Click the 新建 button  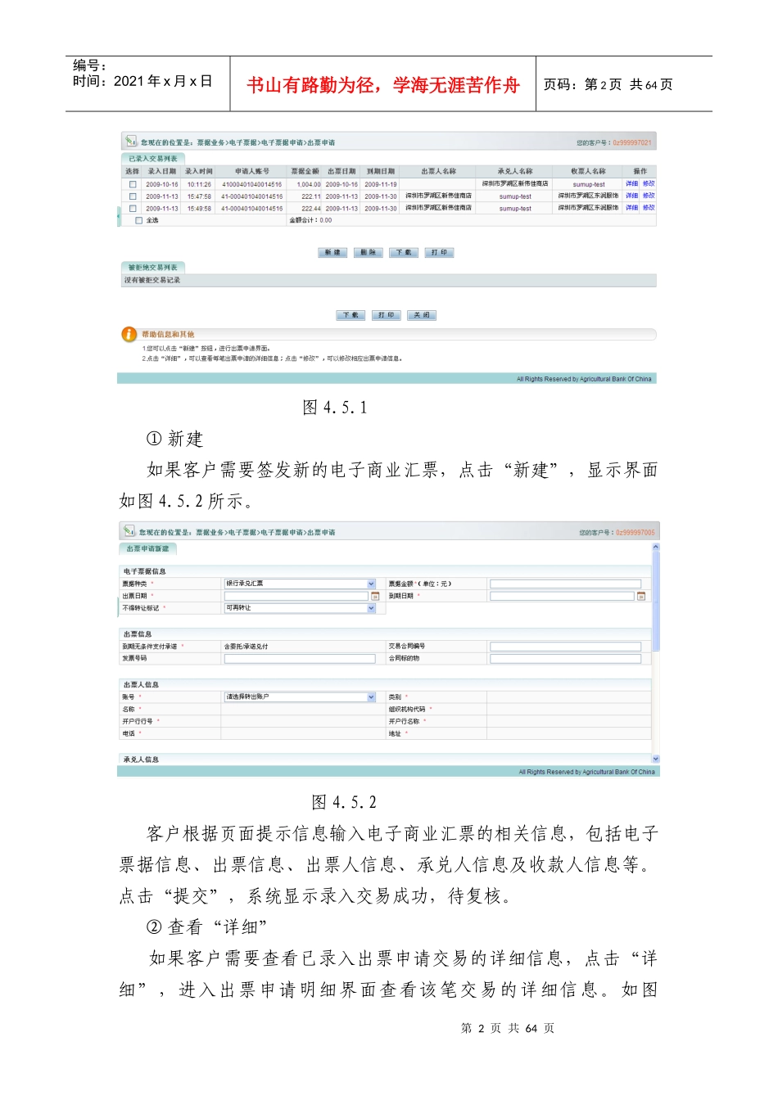[x=332, y=252]
